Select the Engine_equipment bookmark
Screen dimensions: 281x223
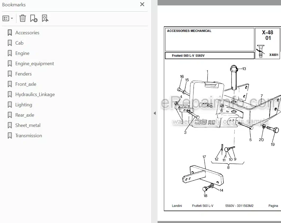click(35, 64)
